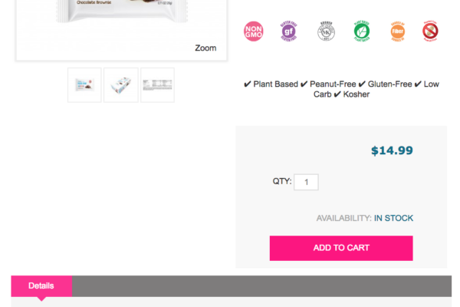Click the quantity input field
This screenshot has height=307, width=460.
point(306,182)
